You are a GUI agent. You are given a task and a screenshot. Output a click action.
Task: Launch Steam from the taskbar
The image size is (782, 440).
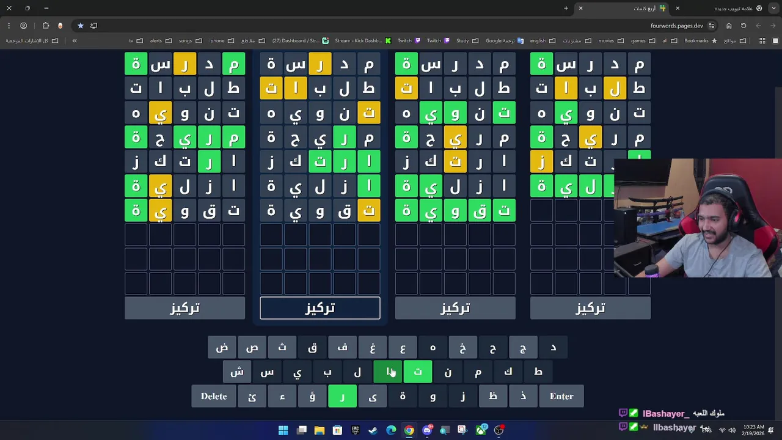coord(373,430)
